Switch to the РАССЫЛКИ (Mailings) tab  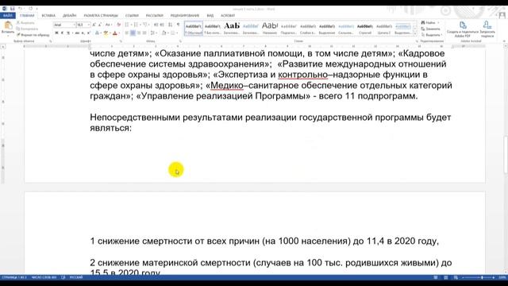pyautogui.click(x=155, y=16)
